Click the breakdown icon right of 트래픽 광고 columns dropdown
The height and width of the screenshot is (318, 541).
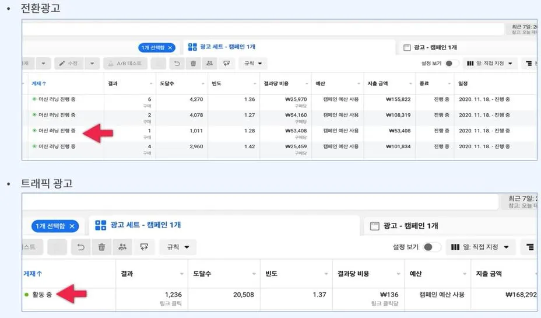click(529, 247)
